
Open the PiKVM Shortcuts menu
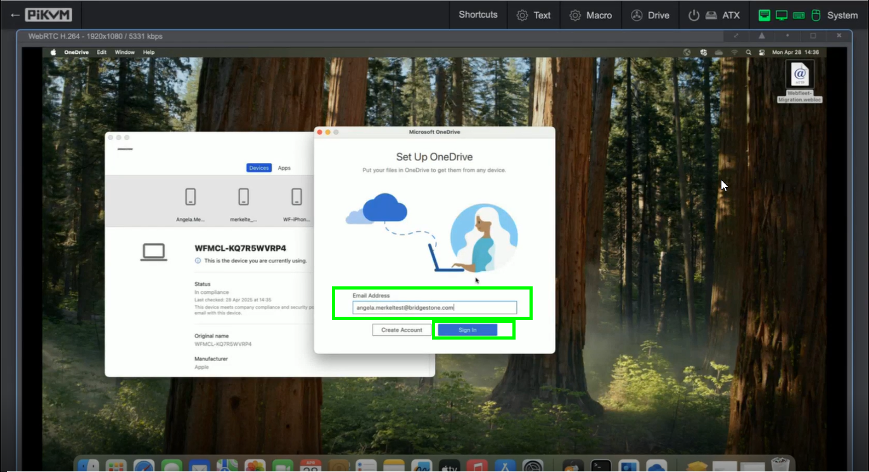pos(478,15)
